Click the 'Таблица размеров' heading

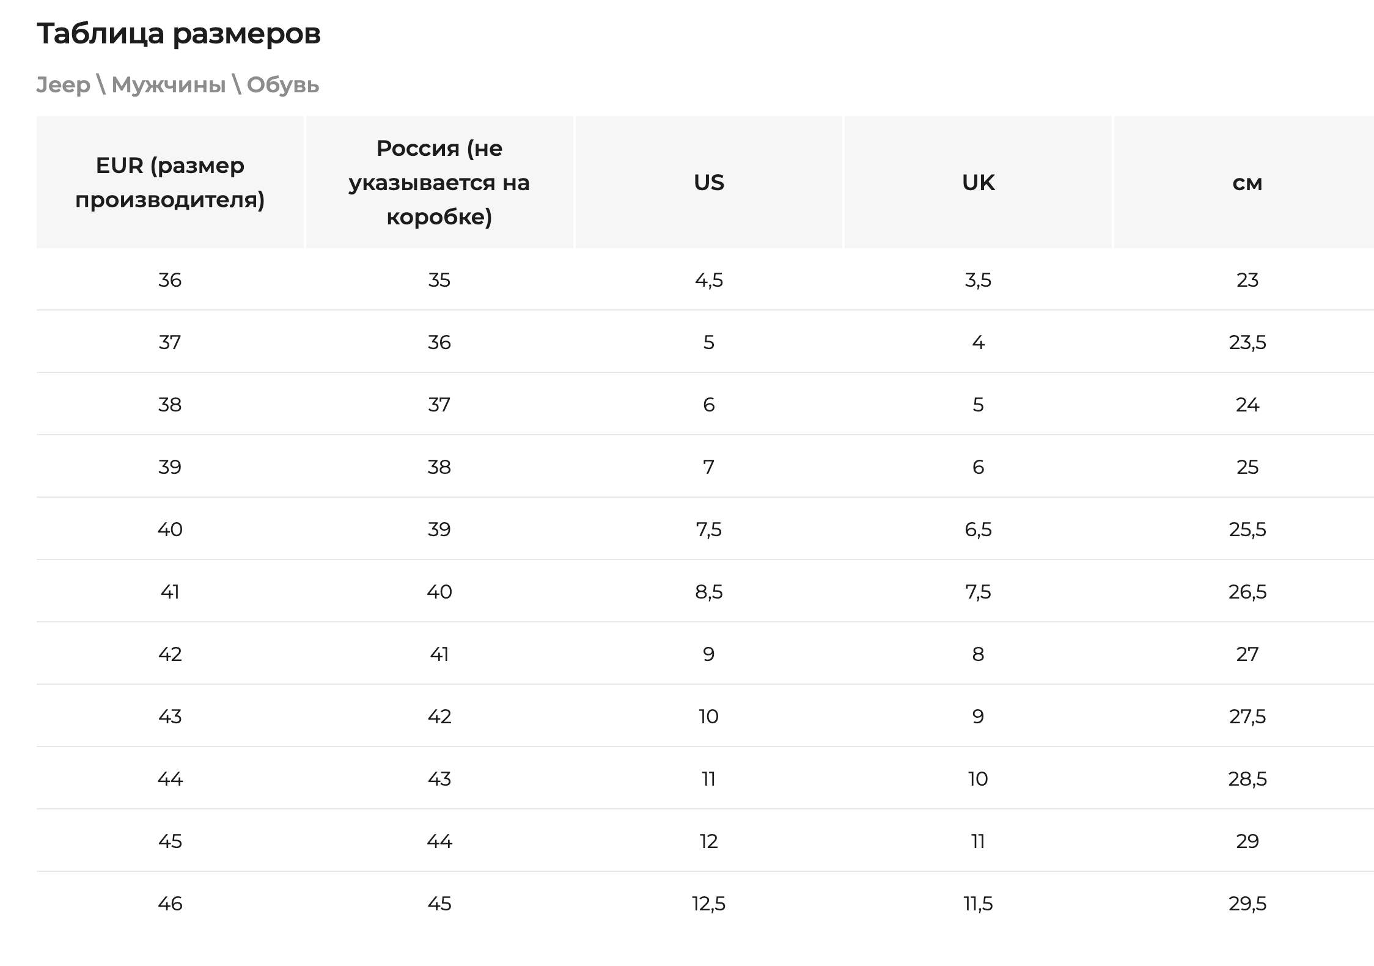(x=178, y=34)
